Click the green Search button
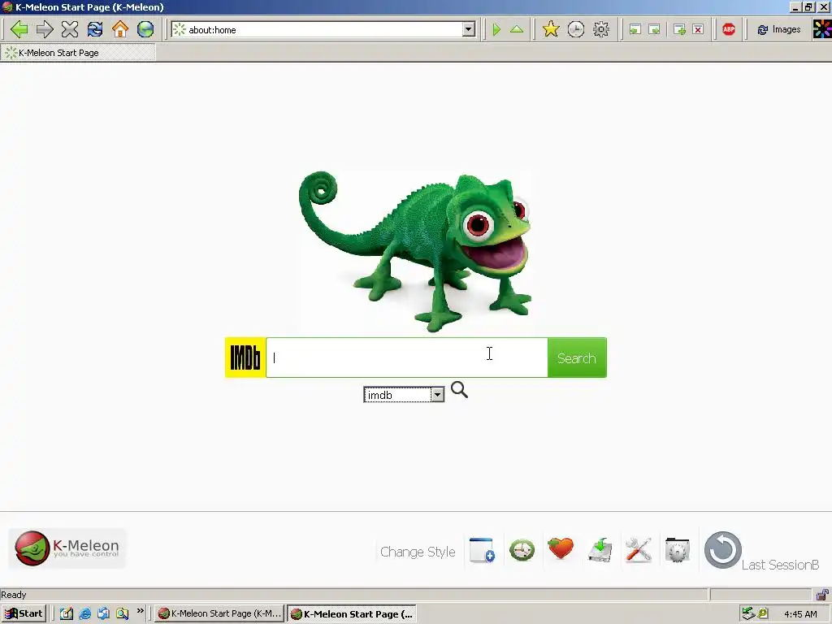 pos(577,357)
